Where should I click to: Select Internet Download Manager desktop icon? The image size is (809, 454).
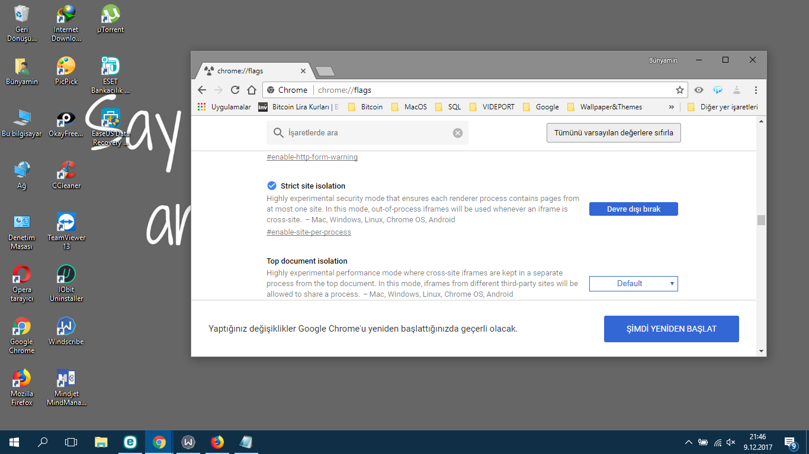pos(66,24)
